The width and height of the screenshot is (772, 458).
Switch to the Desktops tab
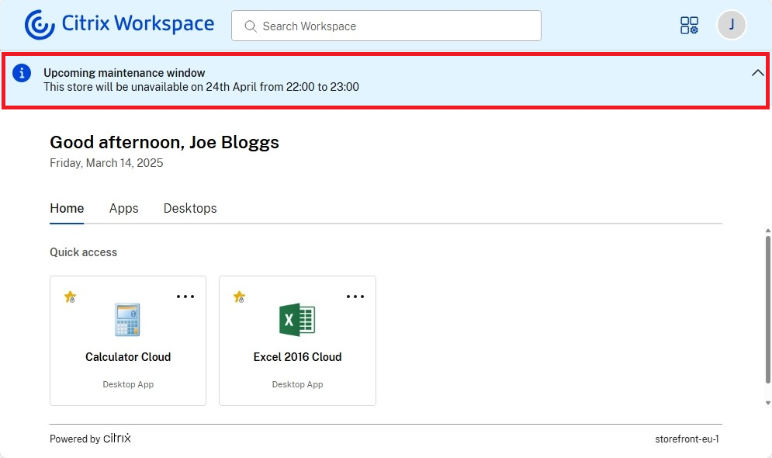tap(190, 208)
